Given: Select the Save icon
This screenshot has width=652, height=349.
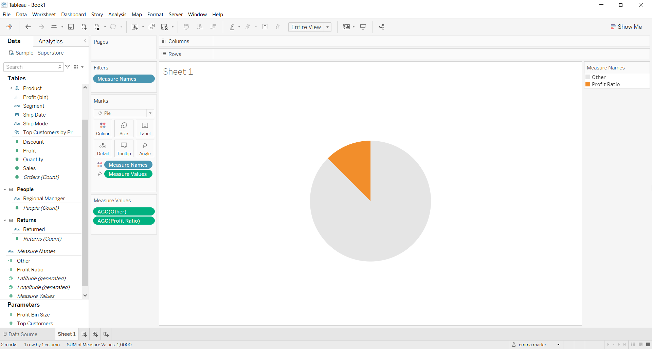Looking at the screenshot, I should pos(71,27).
